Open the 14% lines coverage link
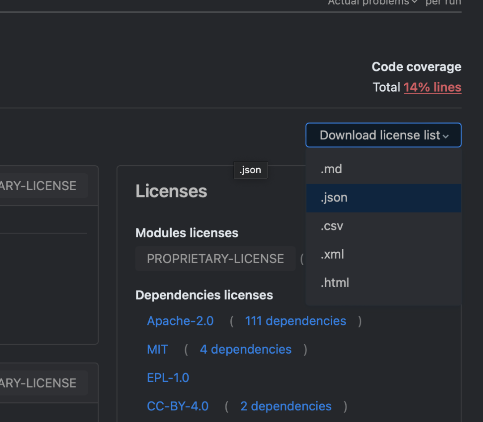 coord(432,88)
